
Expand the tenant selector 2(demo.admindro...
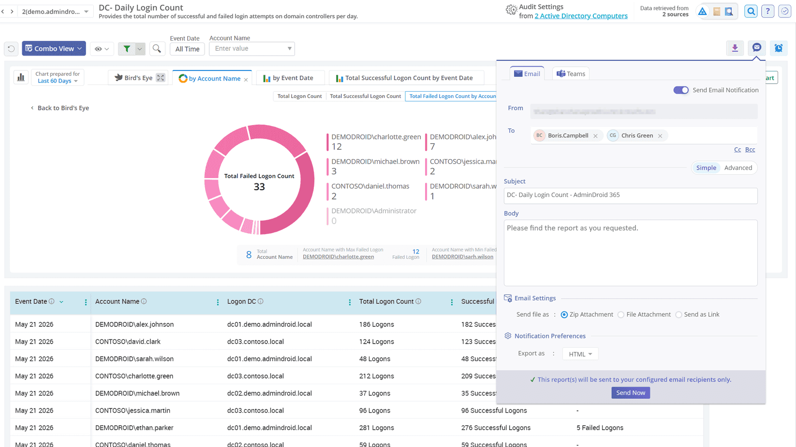55,11
